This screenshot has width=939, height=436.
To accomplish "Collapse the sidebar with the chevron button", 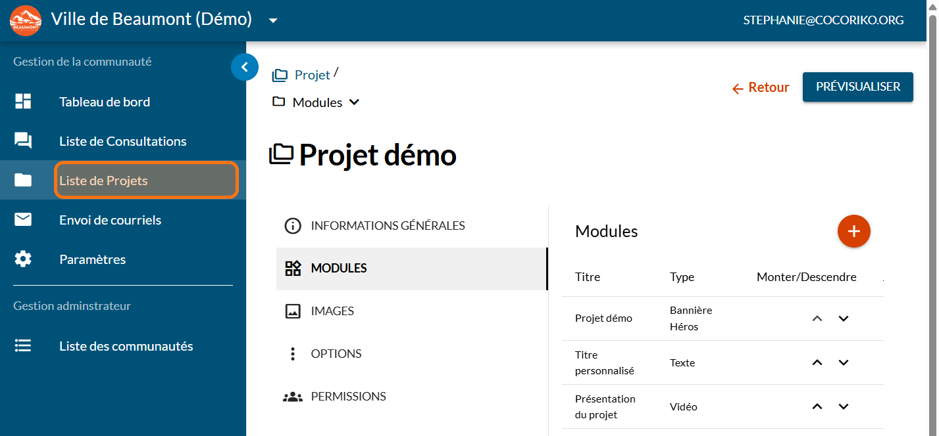I will click(245, 67).
